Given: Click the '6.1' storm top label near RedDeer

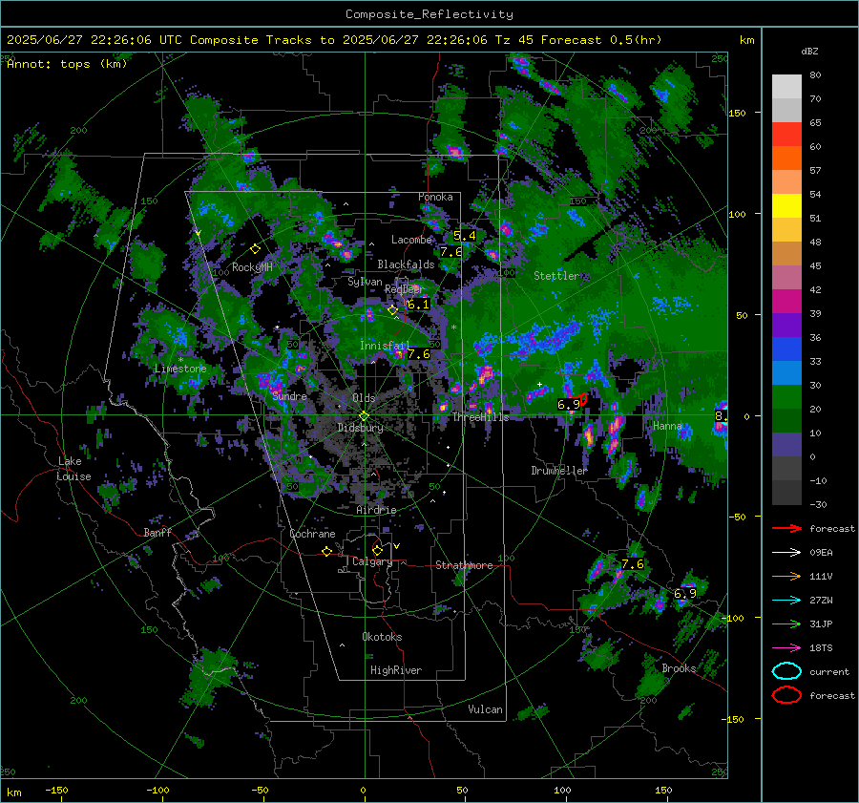Looking at the screenshot, I should point(419,305).
